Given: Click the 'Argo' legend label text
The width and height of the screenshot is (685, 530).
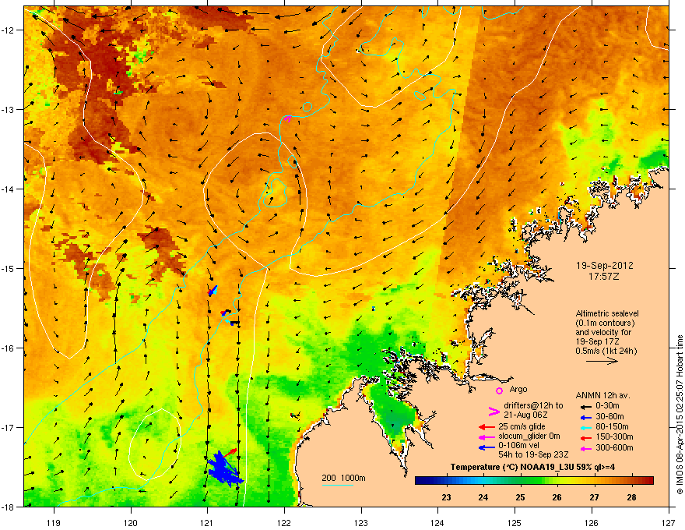Looking at the screenshot, I should point(518,389).
